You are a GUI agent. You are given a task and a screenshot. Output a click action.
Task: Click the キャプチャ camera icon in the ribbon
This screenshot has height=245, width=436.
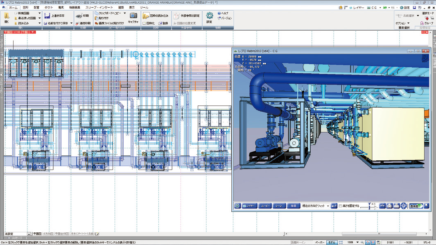(133, 16)
